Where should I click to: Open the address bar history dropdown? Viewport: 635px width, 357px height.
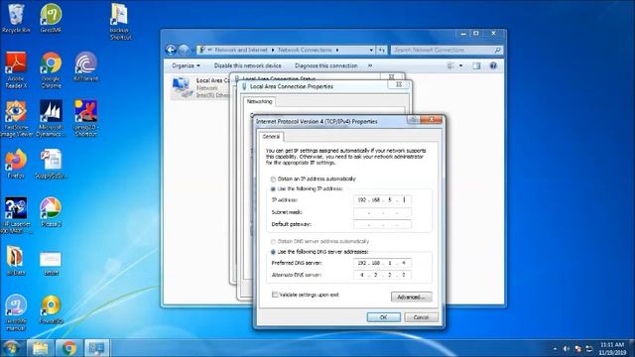(371, 50)
